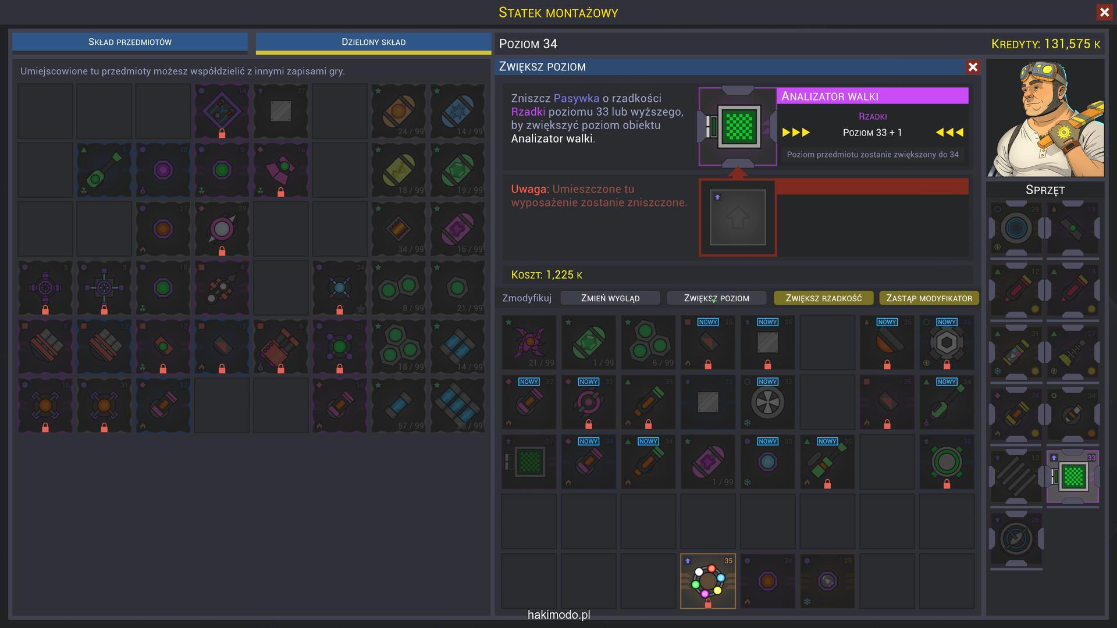Pick the hexagon nut NOWY item level 35
Viewport: 1117px width, 628px height.
[946, 342]
